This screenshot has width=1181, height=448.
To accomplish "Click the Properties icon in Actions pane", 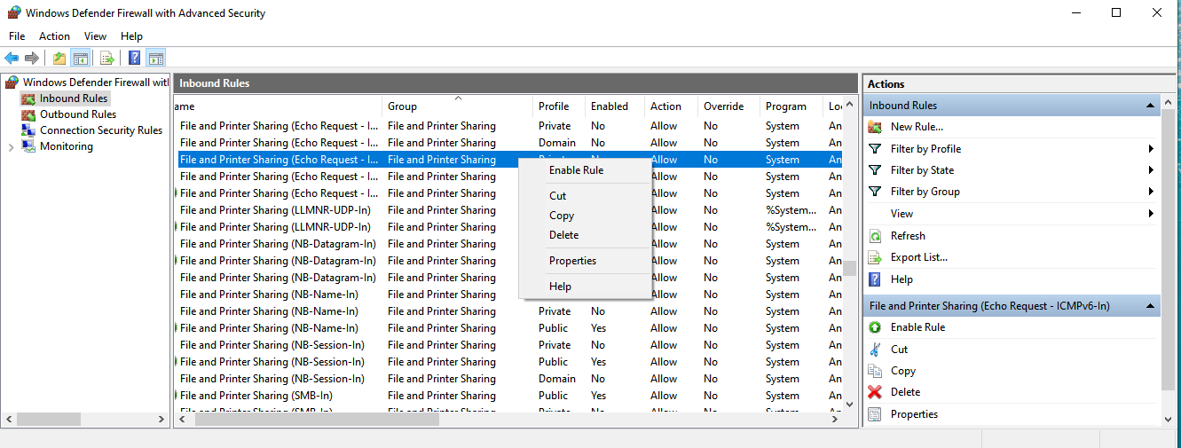I will [x=875, y=414].
